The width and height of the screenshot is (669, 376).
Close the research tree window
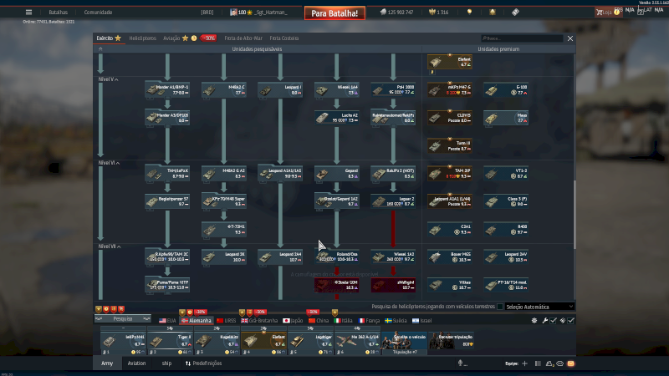[x=570, y=38]
